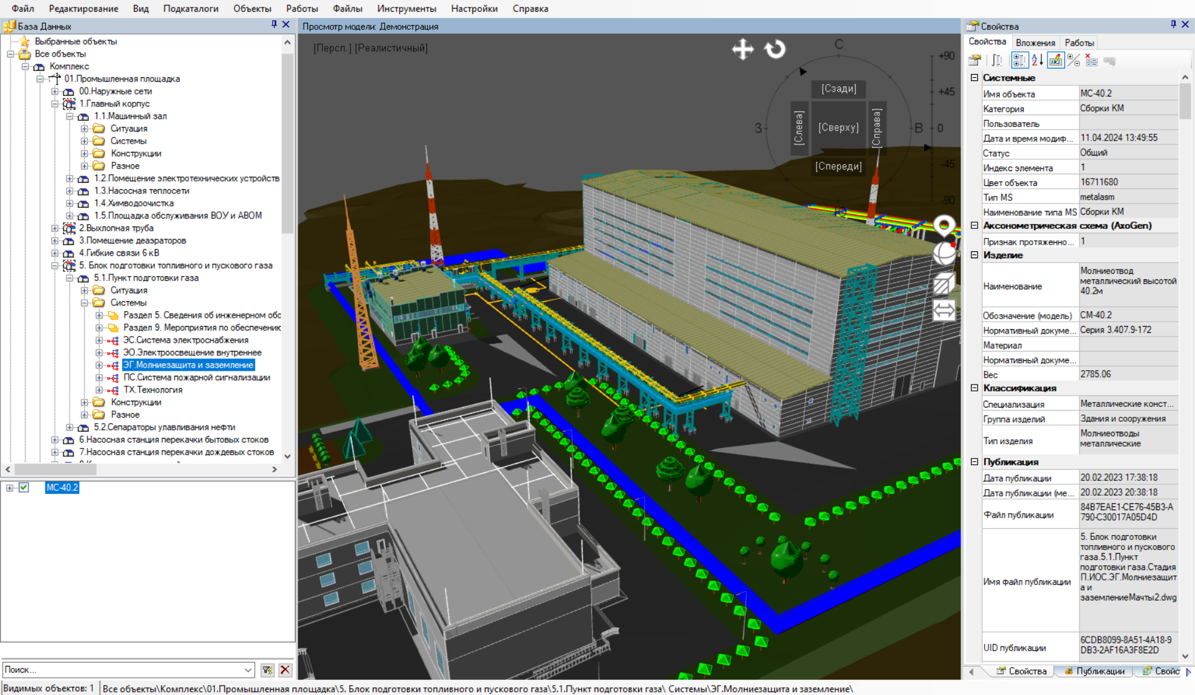
Task: Open the Инструменты menu
Action: tap(406, 9)
